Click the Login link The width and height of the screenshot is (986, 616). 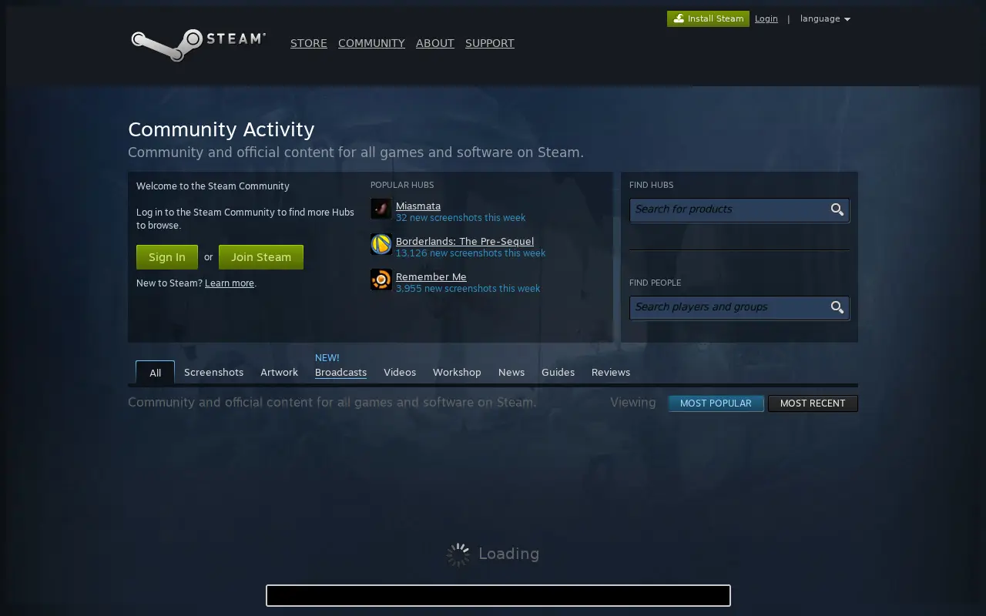[766, 18]
